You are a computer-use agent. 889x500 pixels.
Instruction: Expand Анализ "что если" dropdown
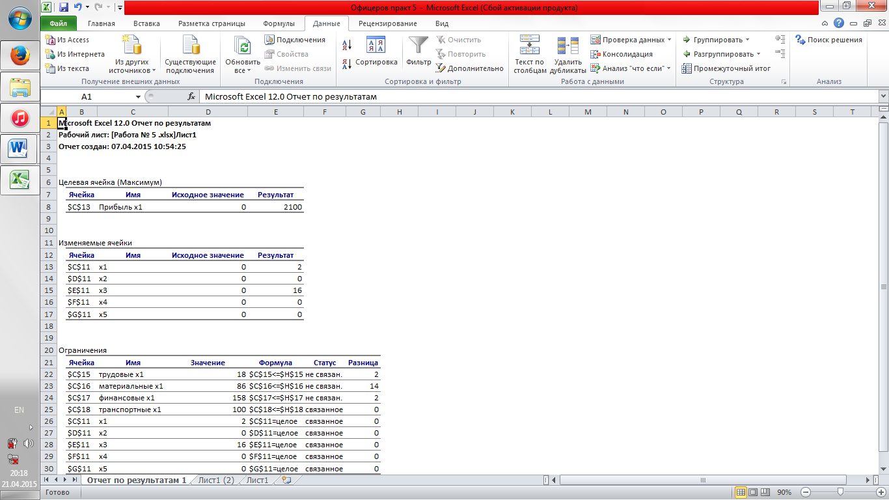tap(668, 68)
